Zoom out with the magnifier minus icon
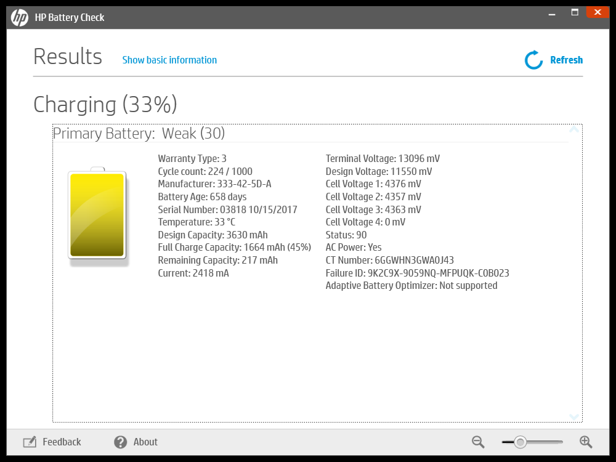Image resolution: width=616 pixels, height=462 pixels. click(478, 442)
